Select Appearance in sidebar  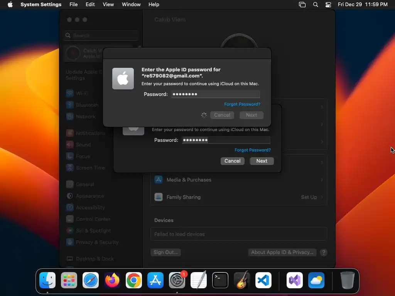pyautogui.click(x=85, y=196)
